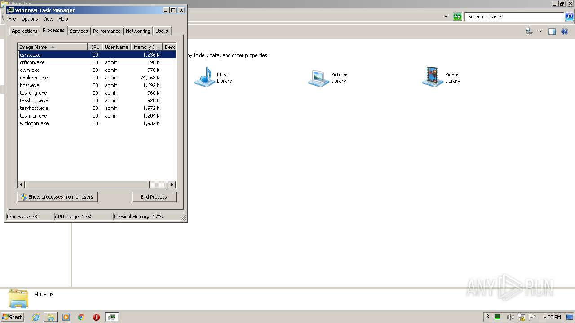This screenshot has height=323, width=575.
Task: Click the search magnifier icon
Action: tap(569, 17)
